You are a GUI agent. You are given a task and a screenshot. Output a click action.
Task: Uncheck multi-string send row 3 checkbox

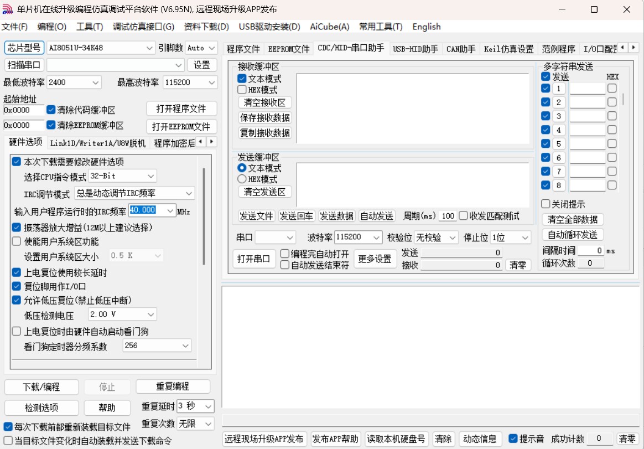point(546,116)
